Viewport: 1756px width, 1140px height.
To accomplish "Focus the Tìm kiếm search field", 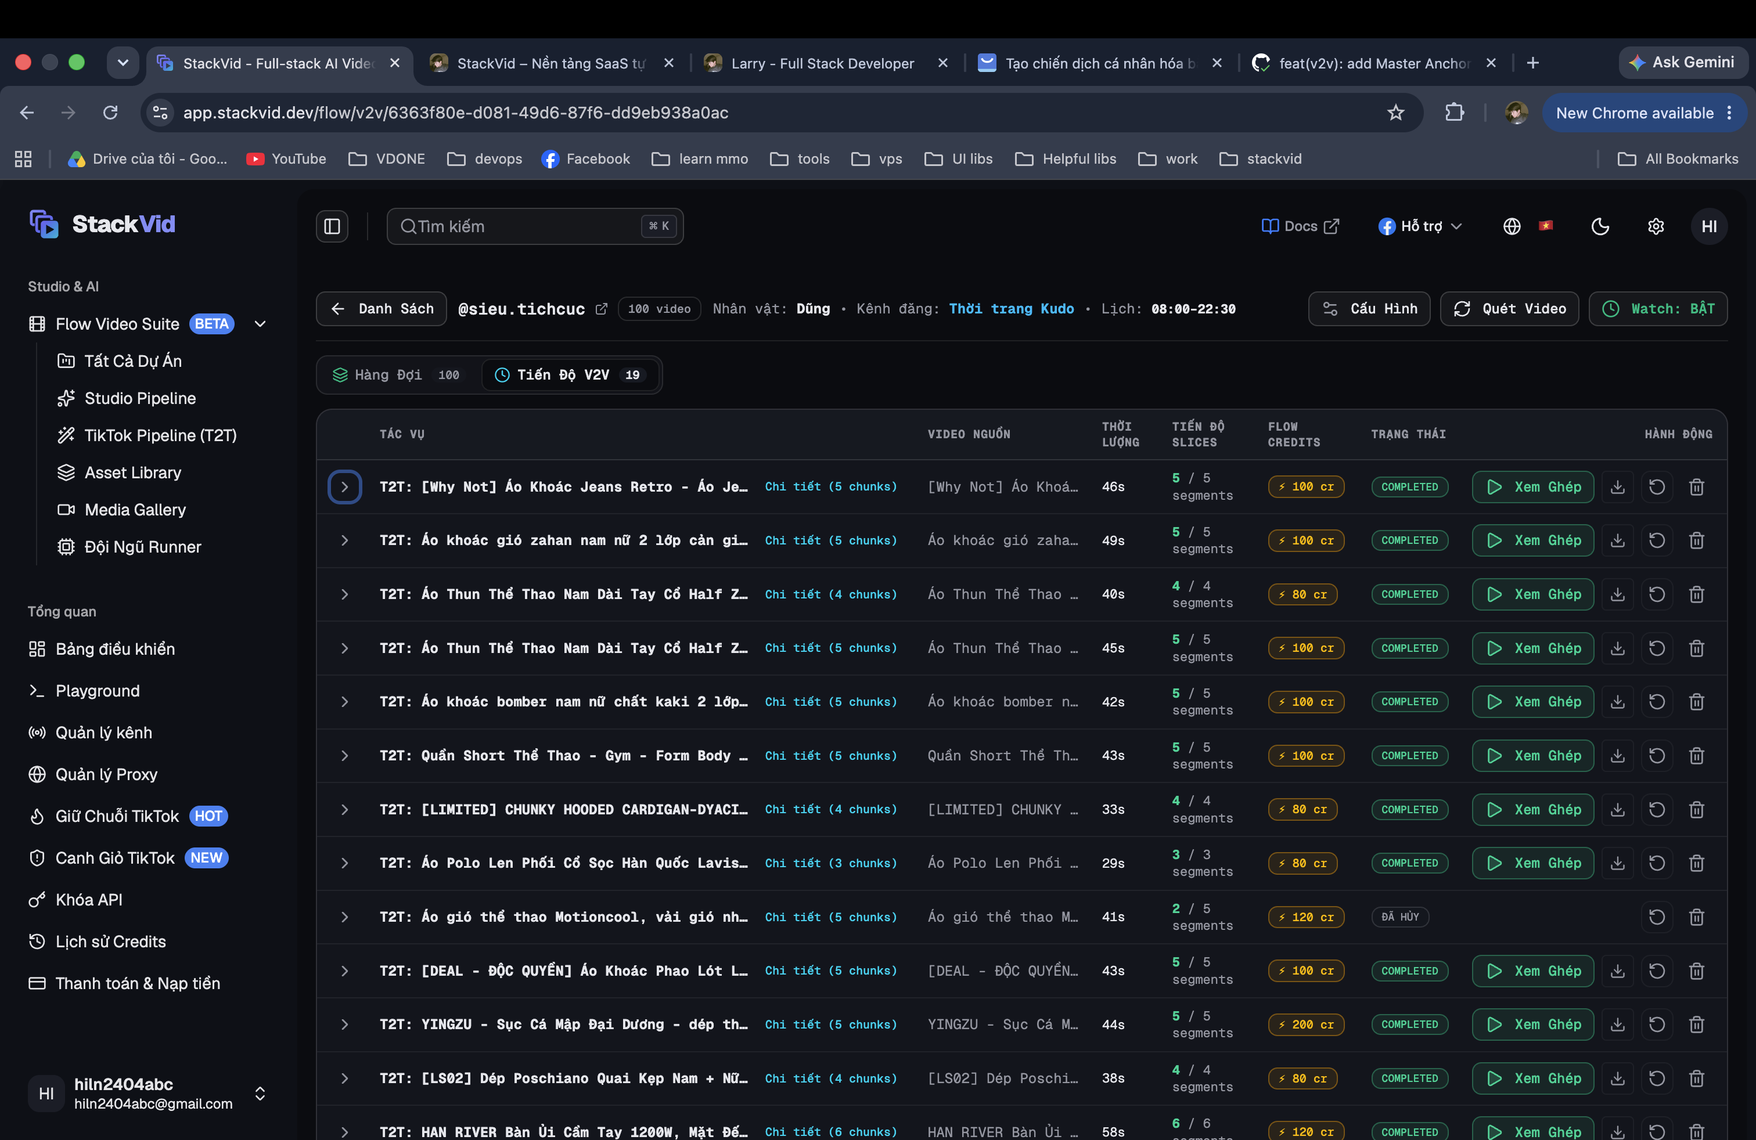I will (535, 226).
